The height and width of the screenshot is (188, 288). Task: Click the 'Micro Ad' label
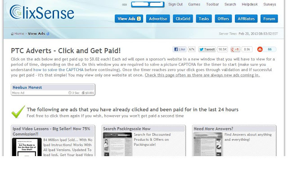(18, 93)
